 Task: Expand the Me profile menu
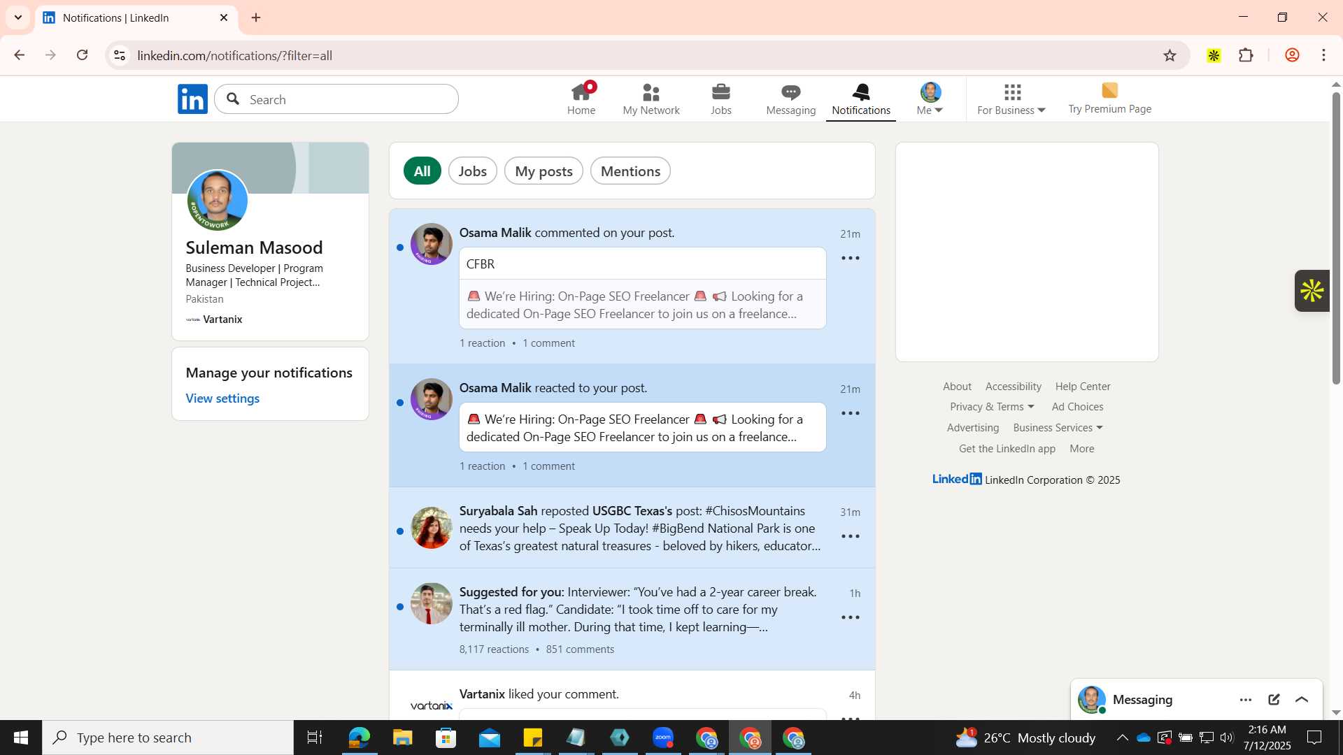(x=930, y=99)
